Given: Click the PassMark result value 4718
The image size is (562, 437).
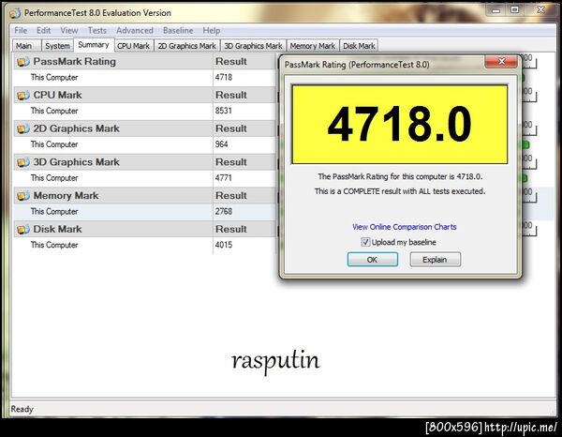Looking at the screenshot, I should 224,78.
